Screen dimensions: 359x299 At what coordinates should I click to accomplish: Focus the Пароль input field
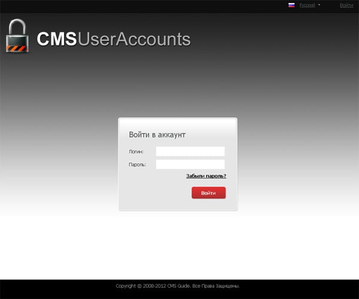[x=190, y=164]
